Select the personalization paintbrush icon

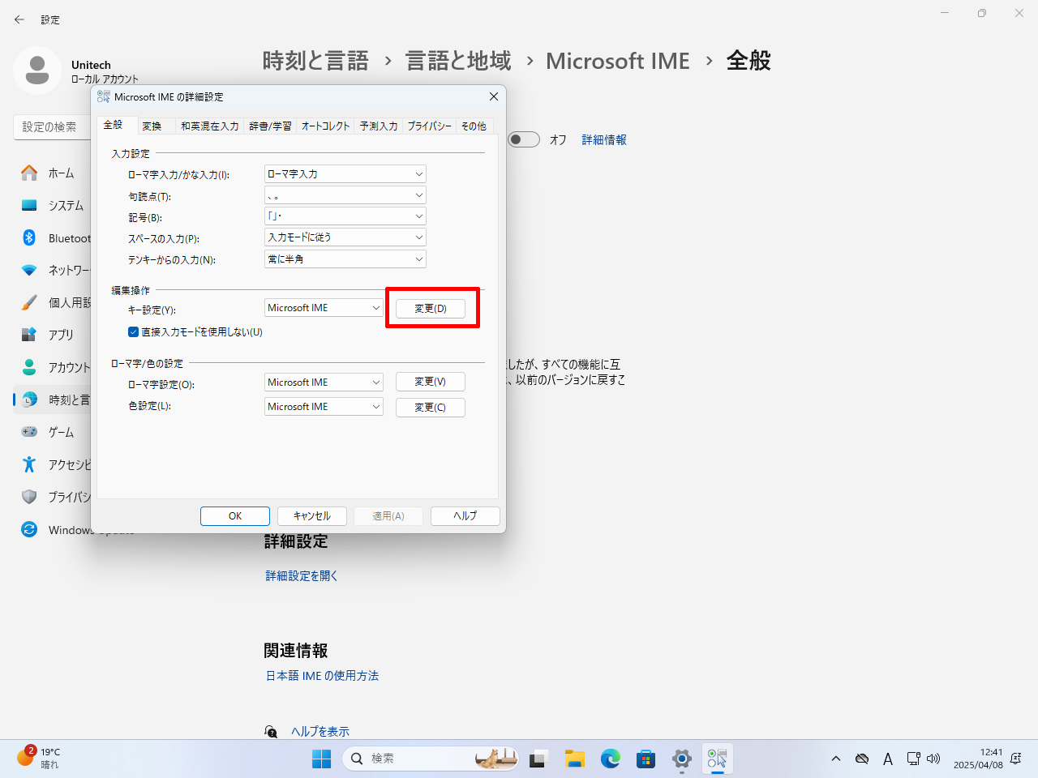(29, 302)
